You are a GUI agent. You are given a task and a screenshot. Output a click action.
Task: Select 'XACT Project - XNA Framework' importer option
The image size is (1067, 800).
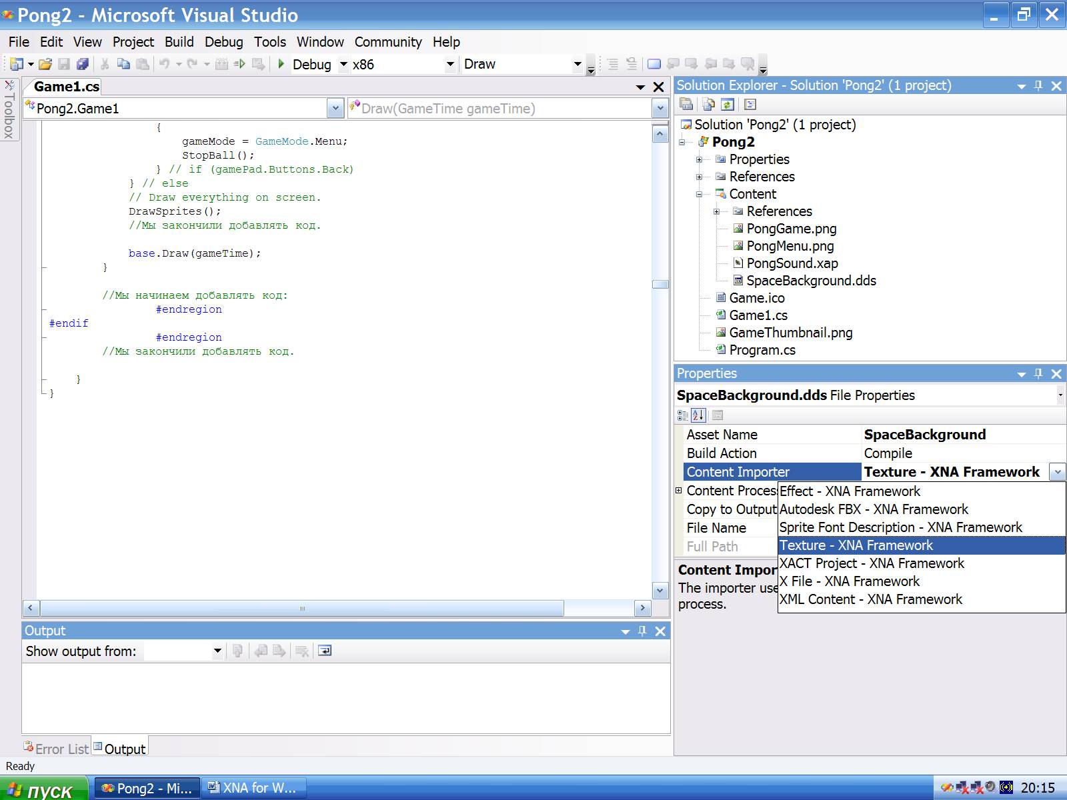pos(872,563)
